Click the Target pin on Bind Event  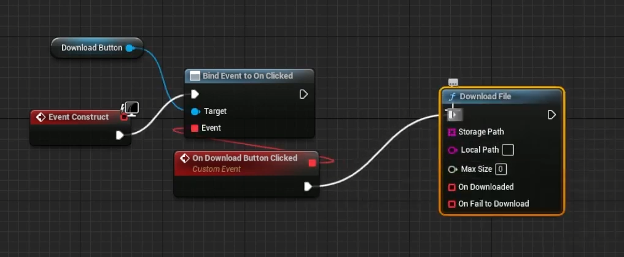click(x=195, y=112)
